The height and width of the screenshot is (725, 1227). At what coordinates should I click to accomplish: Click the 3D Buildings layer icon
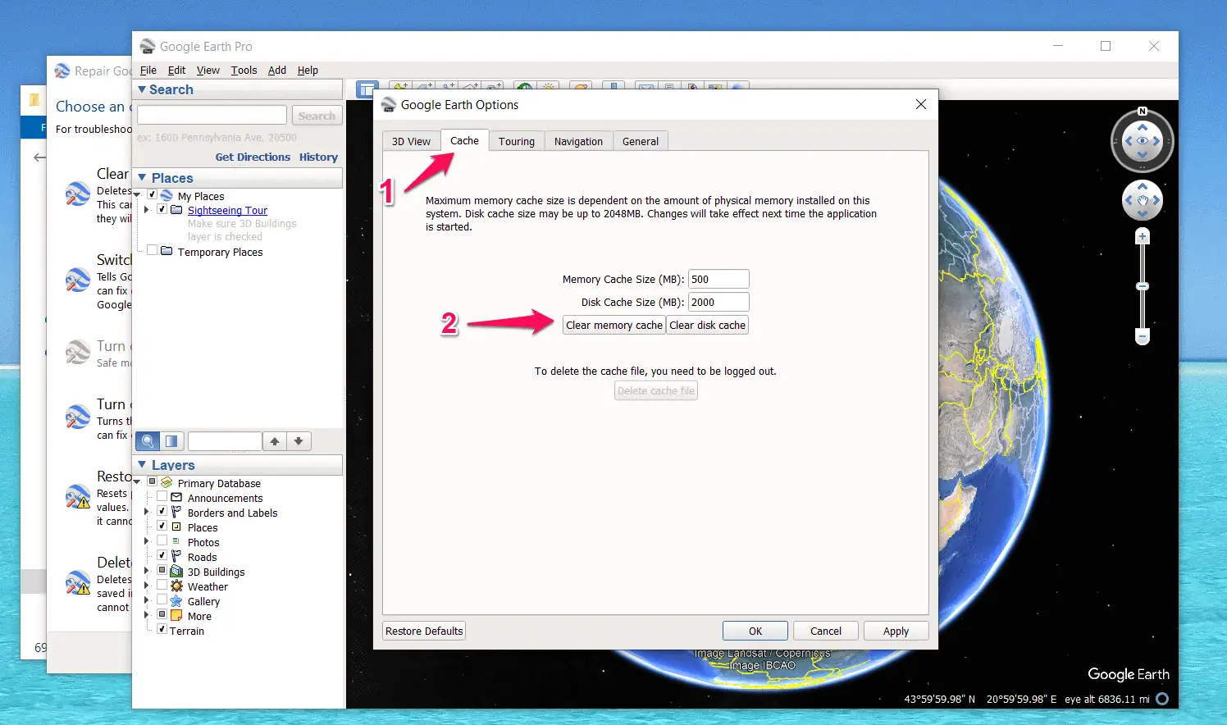tap(176, 572)
